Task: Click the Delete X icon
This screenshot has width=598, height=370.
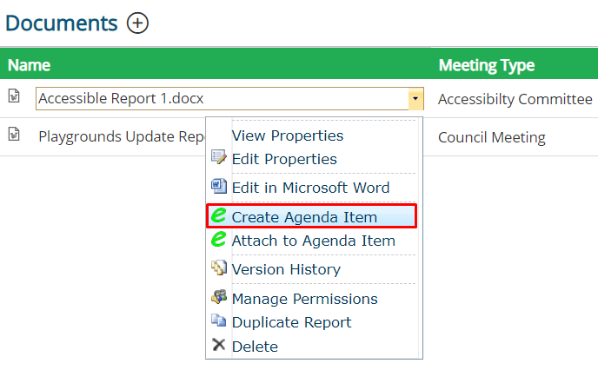Action: 218,345
